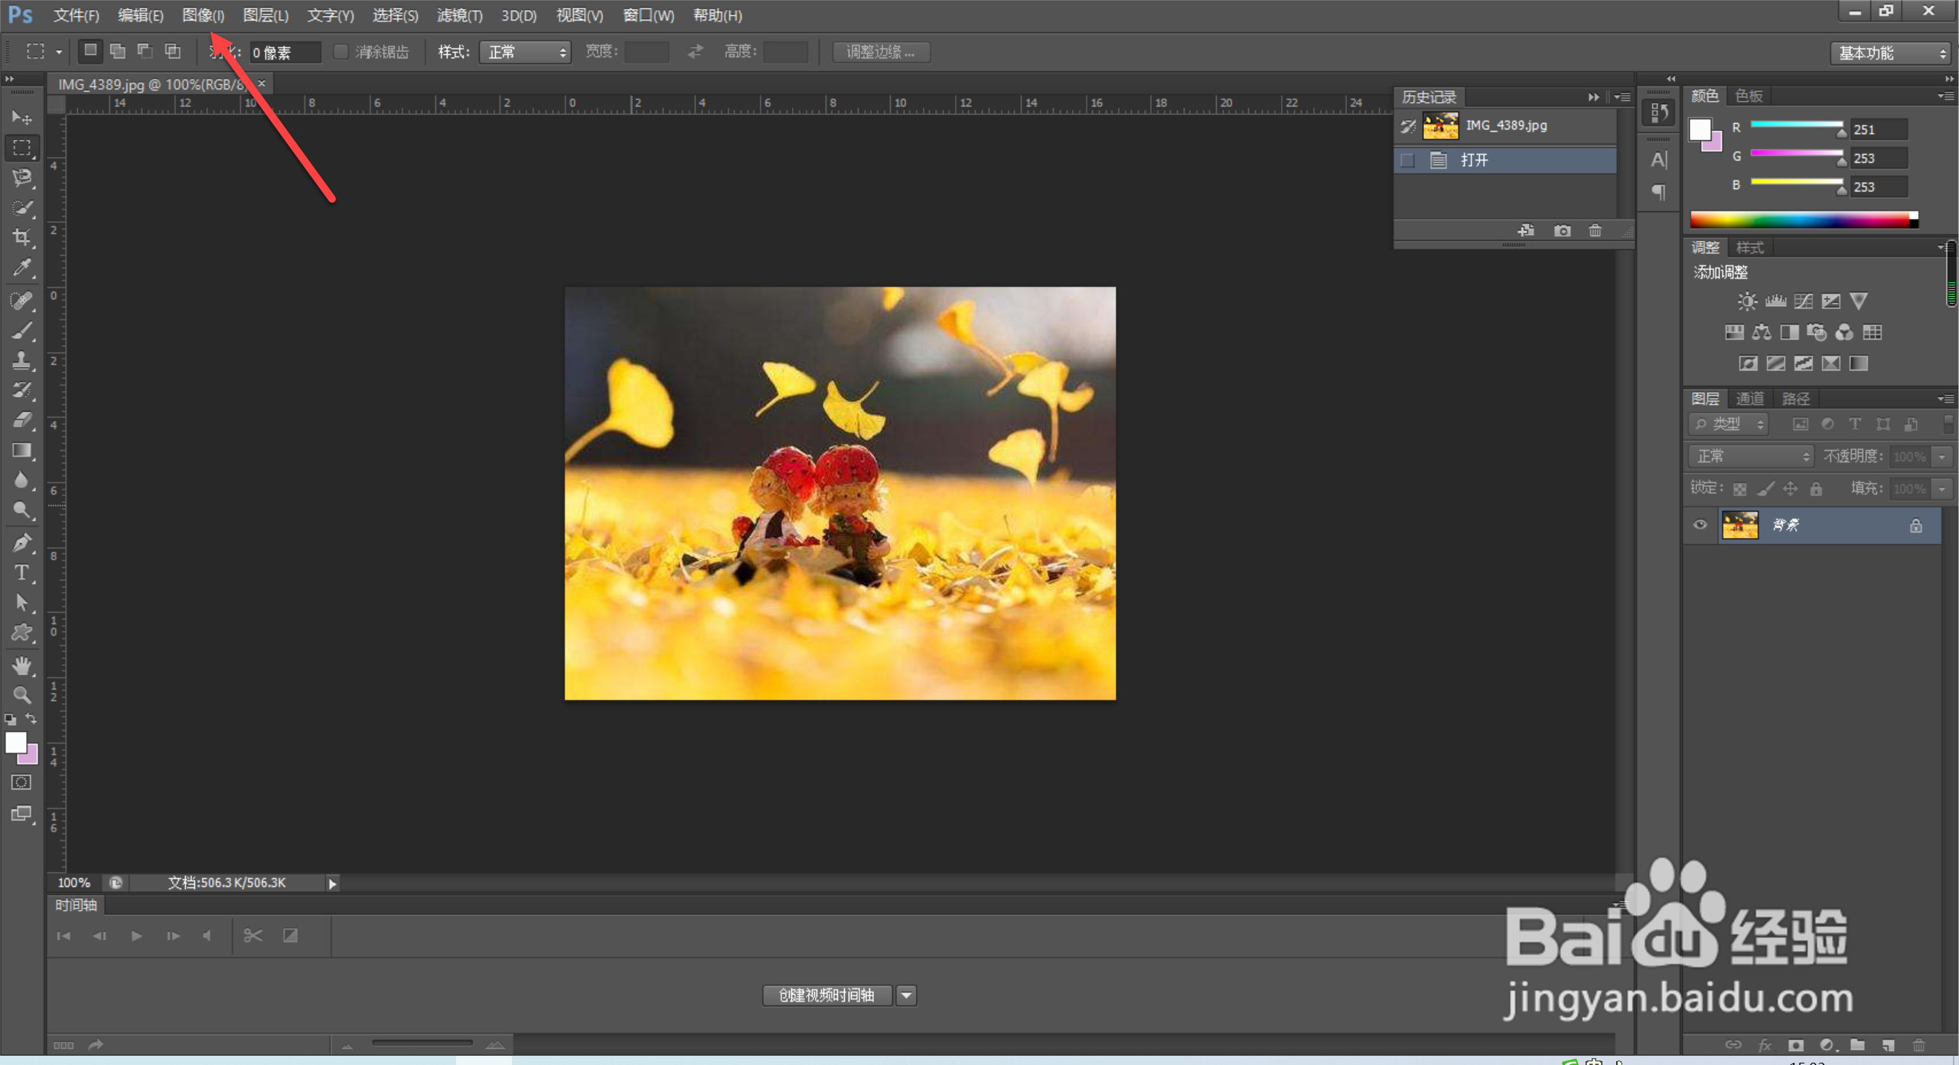1959x1065 pixels.
Task: Open the 基本功能 workspace dropdown
Action: 1890,53
